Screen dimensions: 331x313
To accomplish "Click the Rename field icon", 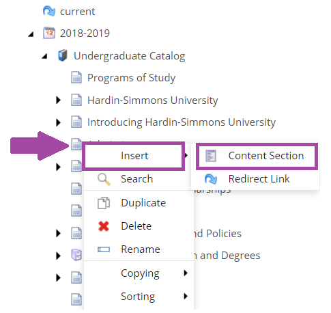I will tap(104, 249).
